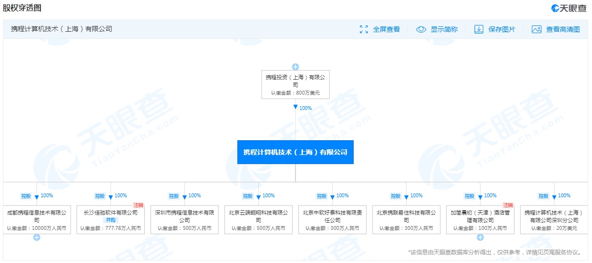Open 北京携联易佳科技有限公司 node
The image size is (592, 263).
(406, 220)
